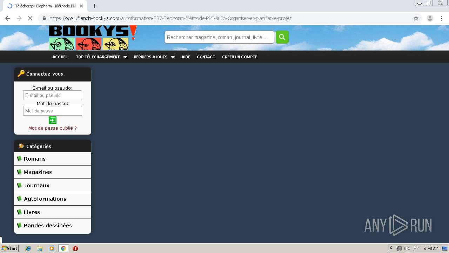Image resolution: width=449 pixels, height=253 pixels.
Task: Open the Magazines category
Action: tap(53, 172)
